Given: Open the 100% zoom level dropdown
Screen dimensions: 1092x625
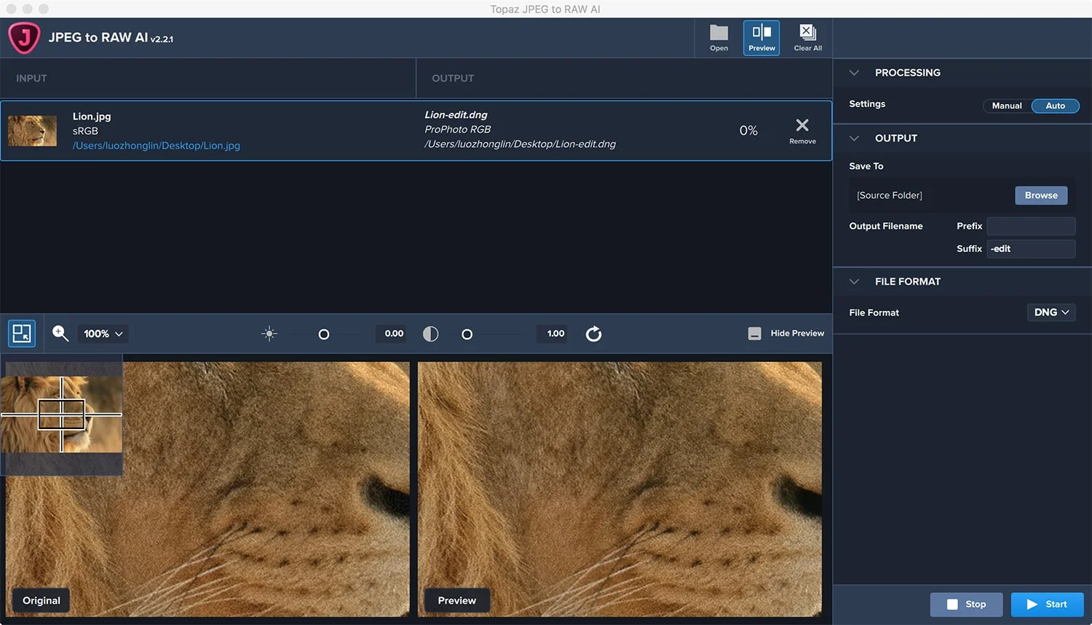Looking at the screenshot, I should pyautogui.click(x=103, y=334).
